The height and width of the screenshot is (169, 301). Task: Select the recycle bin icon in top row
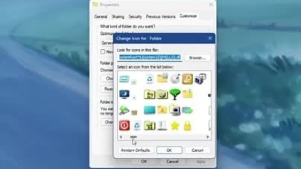[150, 79]
